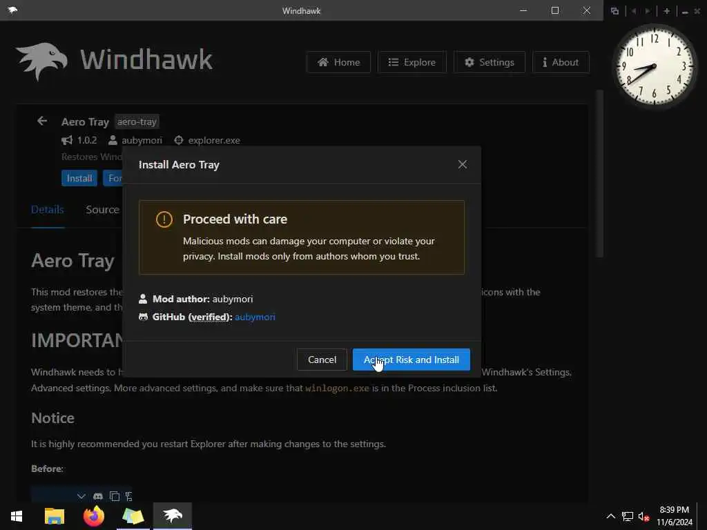707x530 pixels.
Task: Open the Explore page
Action: tap(412, 62)
